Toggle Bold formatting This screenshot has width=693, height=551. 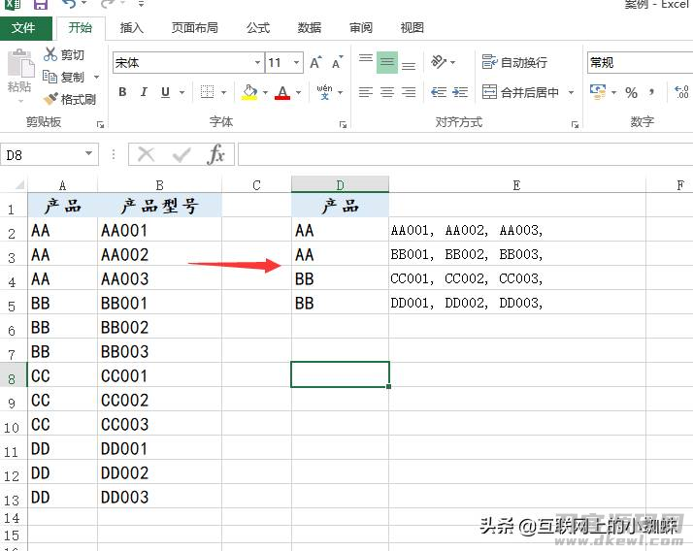123,92
